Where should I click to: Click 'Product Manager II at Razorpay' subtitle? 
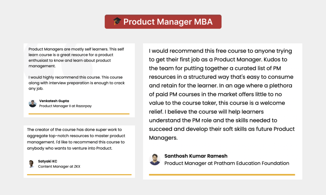65,106
